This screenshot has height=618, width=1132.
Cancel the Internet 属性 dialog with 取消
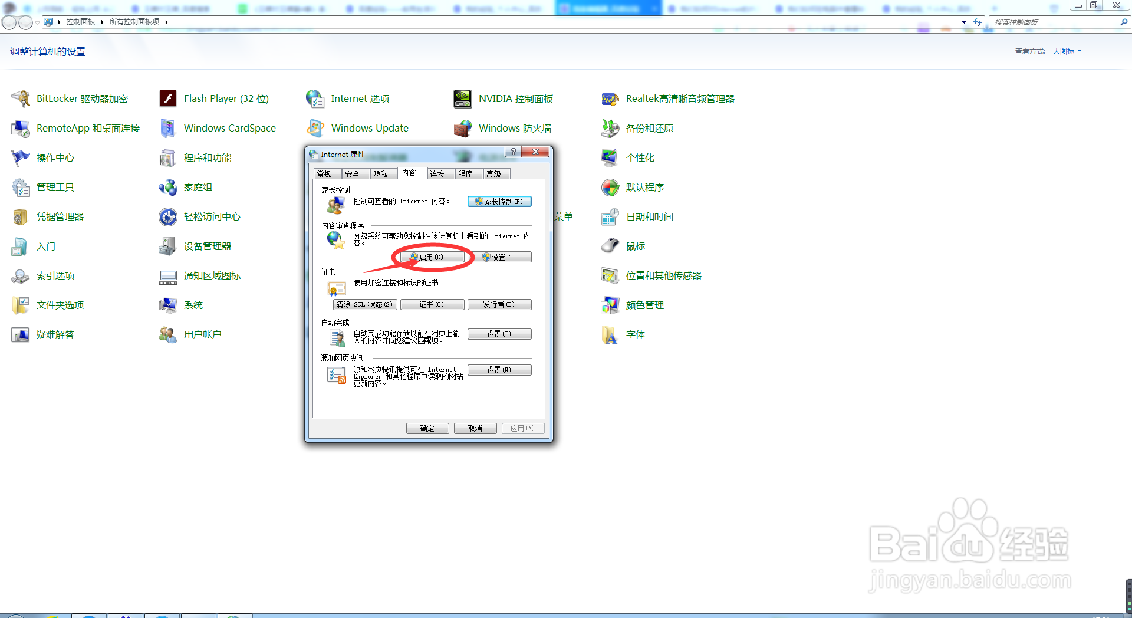(475, 428)
